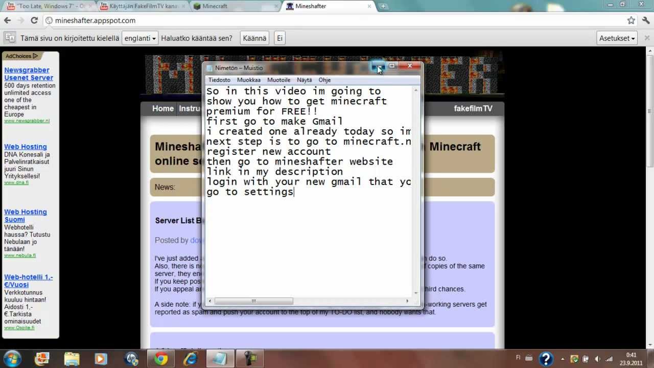Click the translate icon in the translation bar
The height and width of the screenshot is (368, 654).
point(9,38)
